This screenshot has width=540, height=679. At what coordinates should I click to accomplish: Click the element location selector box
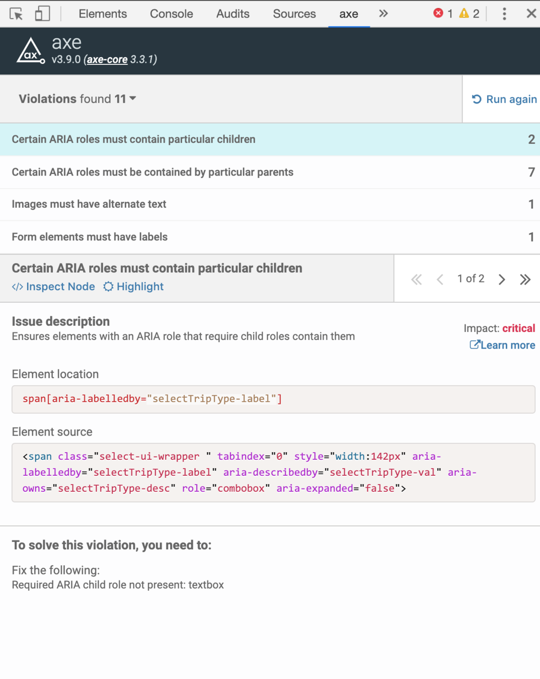click(273, 399)
